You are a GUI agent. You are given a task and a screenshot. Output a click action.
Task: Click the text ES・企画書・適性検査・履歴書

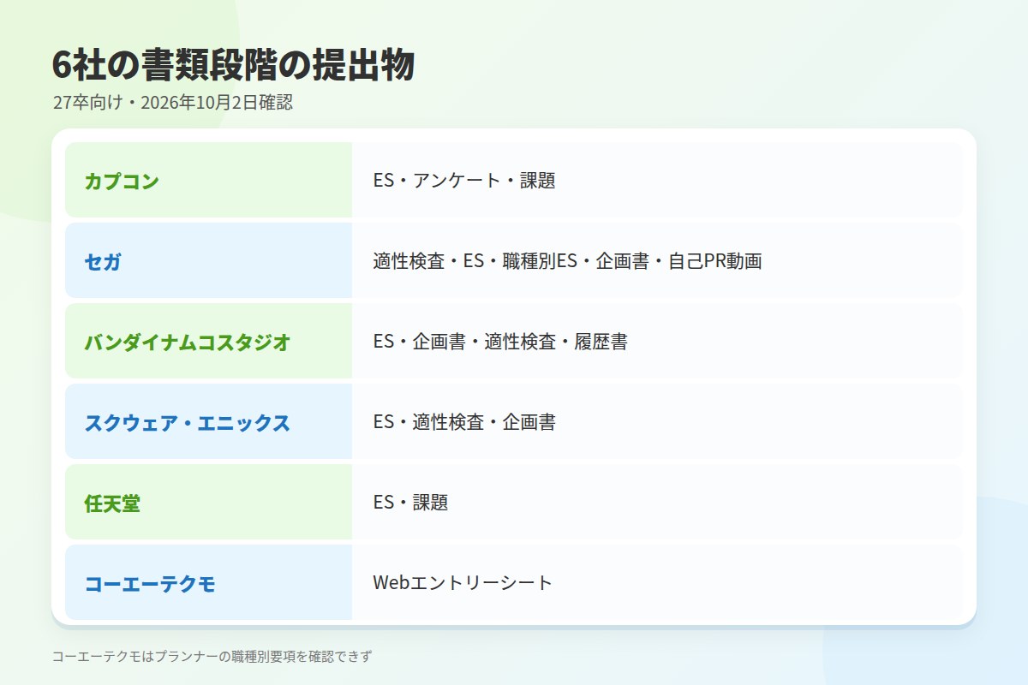[x=500, y=342]
